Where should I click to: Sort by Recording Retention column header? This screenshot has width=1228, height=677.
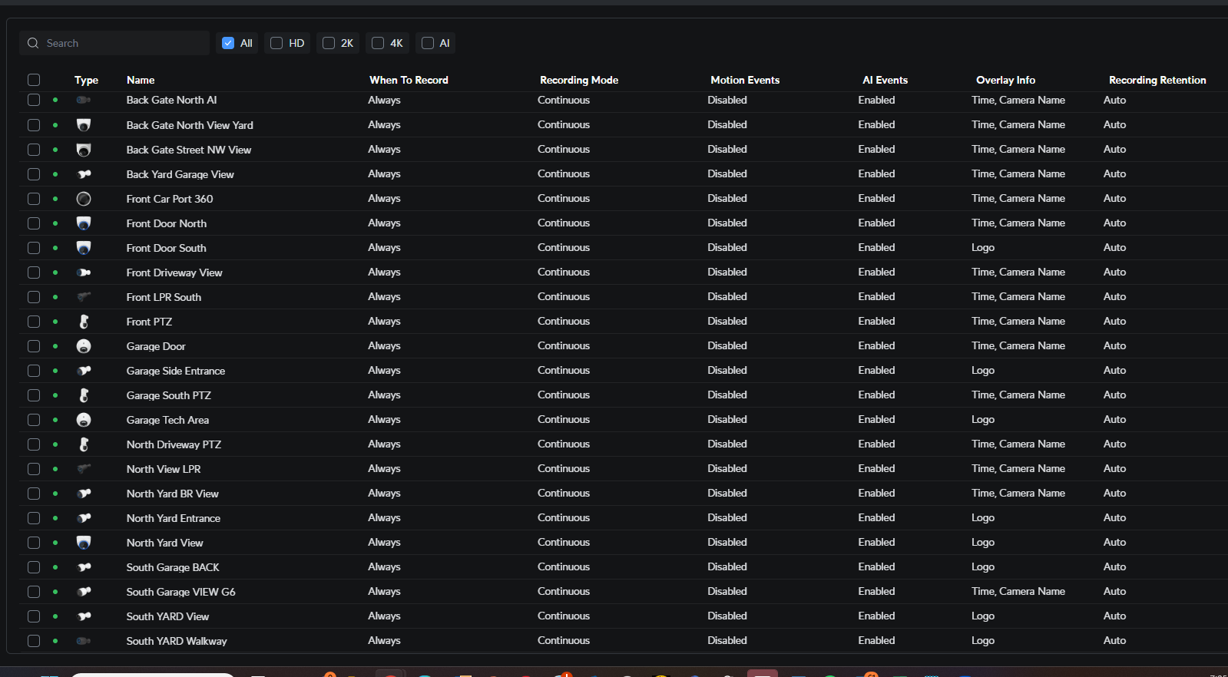pos(1157,80)
